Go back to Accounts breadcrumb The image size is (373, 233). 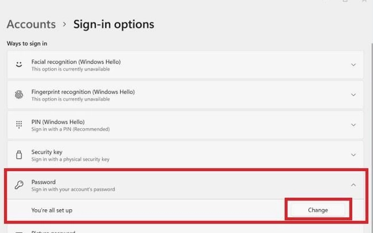(x=31, y=24)
